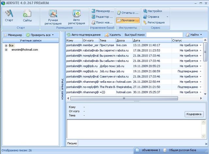The height and width of the screenshot is (154, 209).
Task: Open Поиск нов… search item
Action: 102,23
